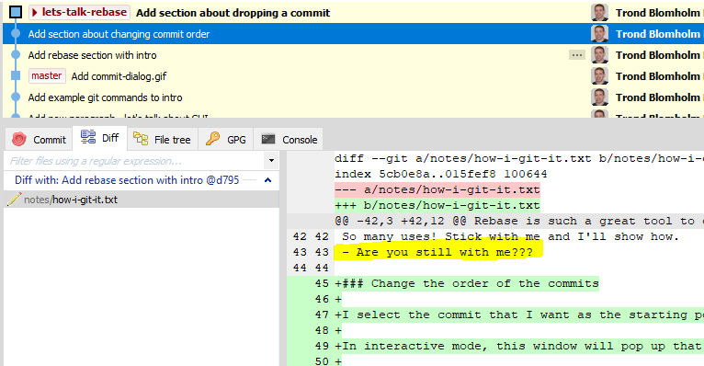
Task: Click the pencil icon beside how-i-git-it.txt
Action: pos(15,199)
